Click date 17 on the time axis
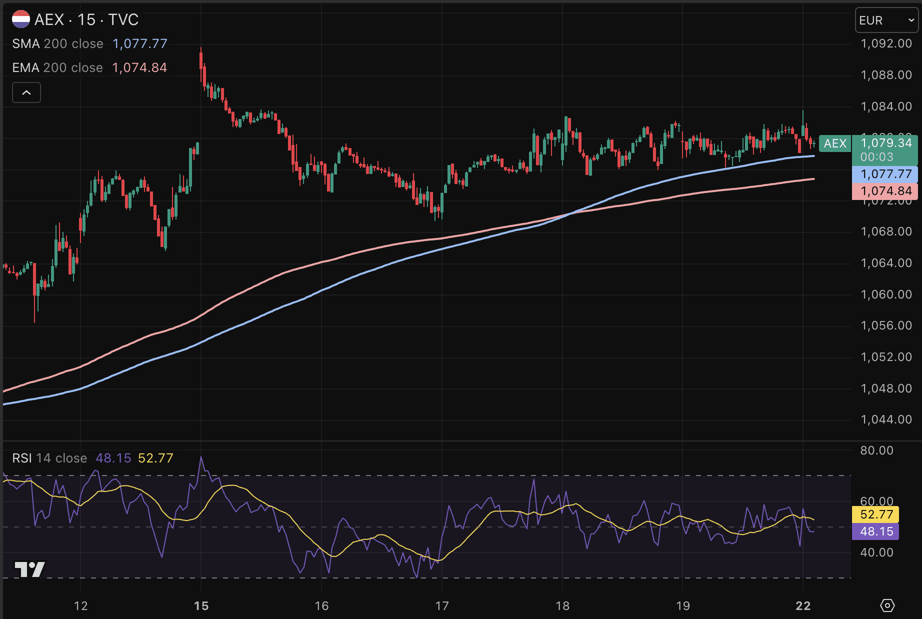Image resolution: width=922 pixels, height=619 pixels. pos(442,606)
